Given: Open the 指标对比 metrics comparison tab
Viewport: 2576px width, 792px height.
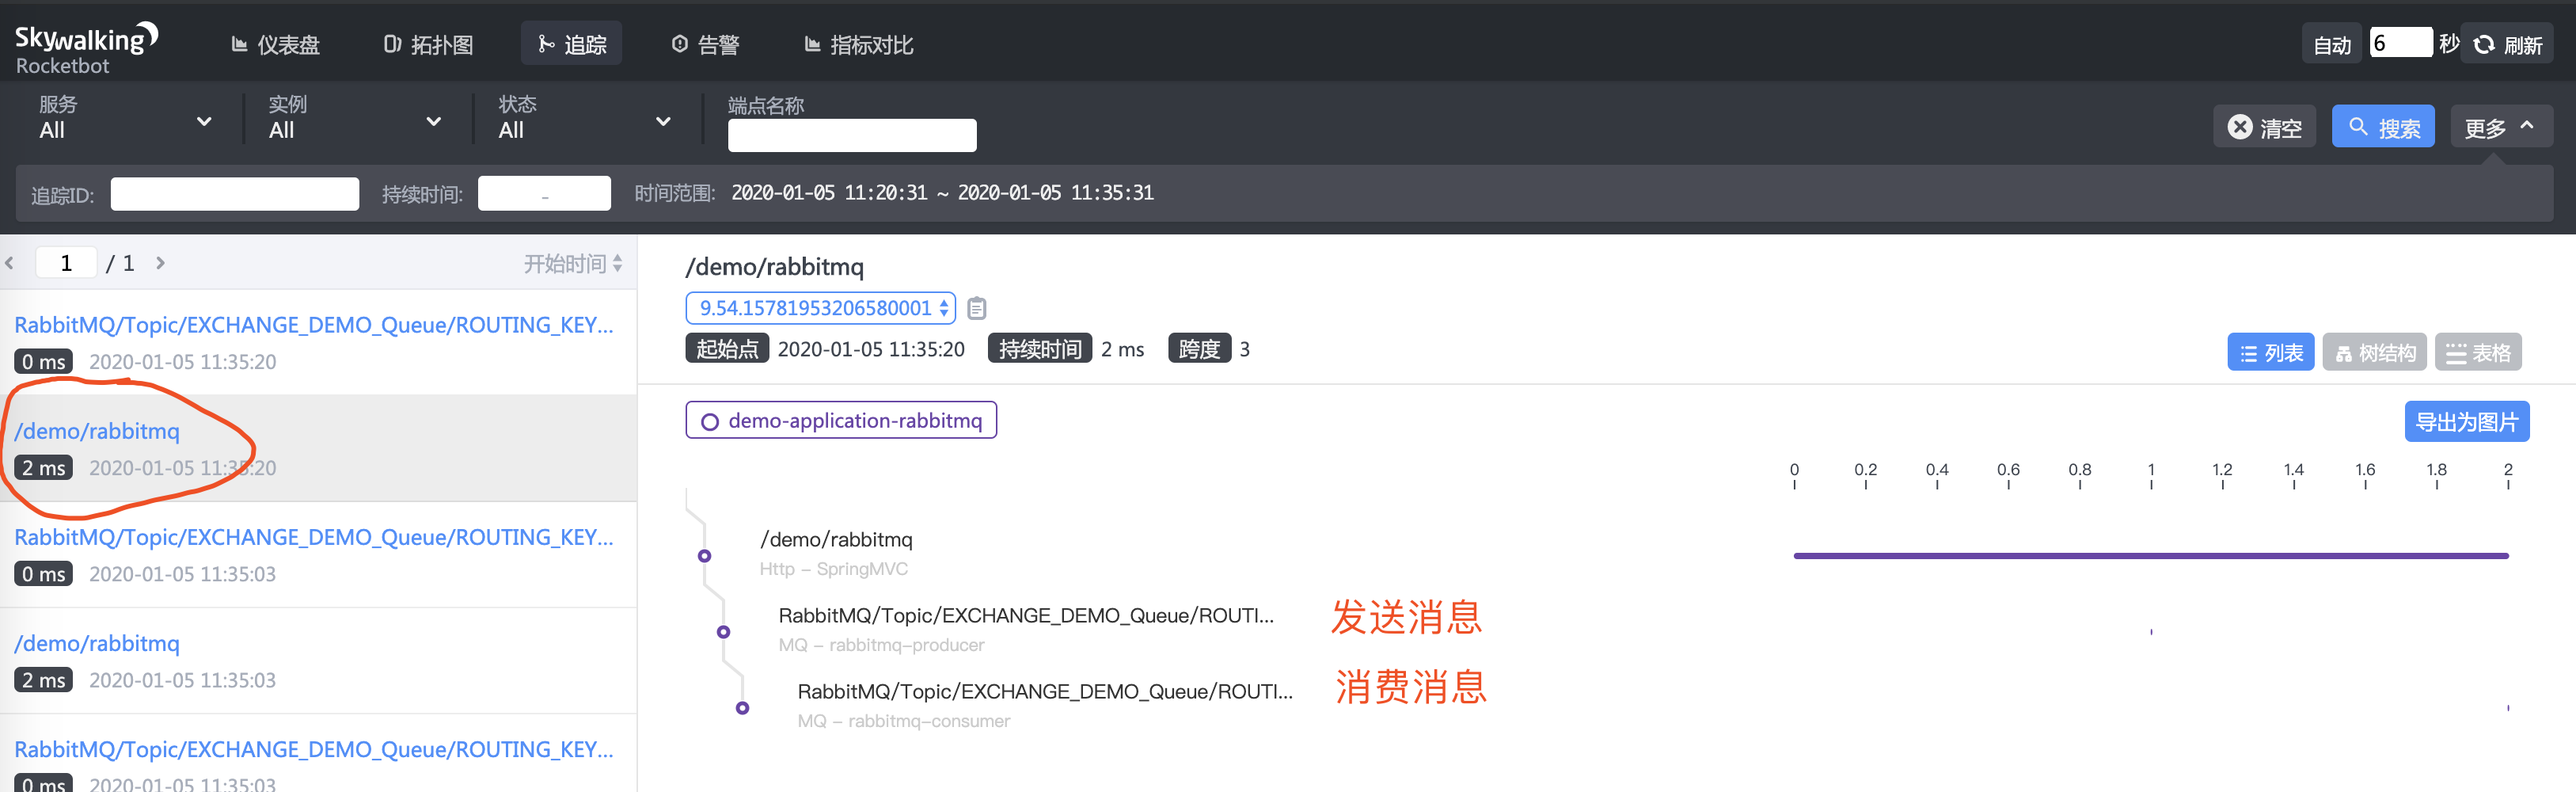Looking at the screenshot, I should (859, 45).
